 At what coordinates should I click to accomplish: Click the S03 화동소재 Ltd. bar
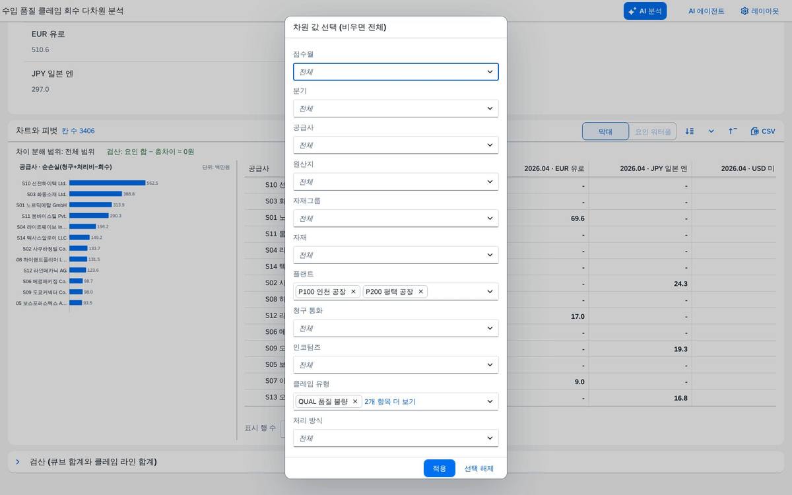click(x=96, y=194)
